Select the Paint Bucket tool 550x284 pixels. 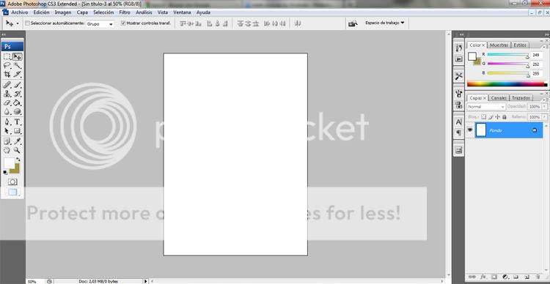17,103
